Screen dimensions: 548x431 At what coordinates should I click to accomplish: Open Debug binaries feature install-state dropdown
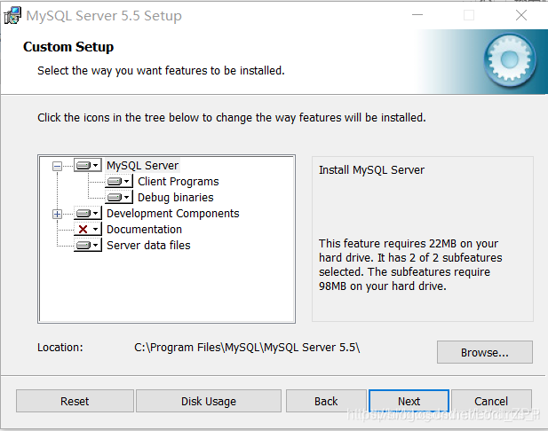click(x=119, y=197)
